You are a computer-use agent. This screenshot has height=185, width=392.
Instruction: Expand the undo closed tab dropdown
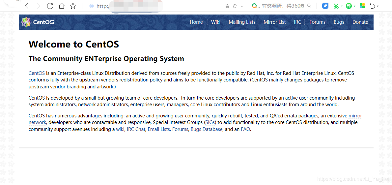coord(378,6)
